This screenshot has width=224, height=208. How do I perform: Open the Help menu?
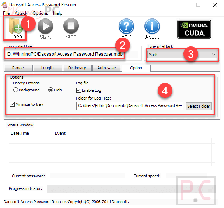pyautogui.click(x=57, y=13)
